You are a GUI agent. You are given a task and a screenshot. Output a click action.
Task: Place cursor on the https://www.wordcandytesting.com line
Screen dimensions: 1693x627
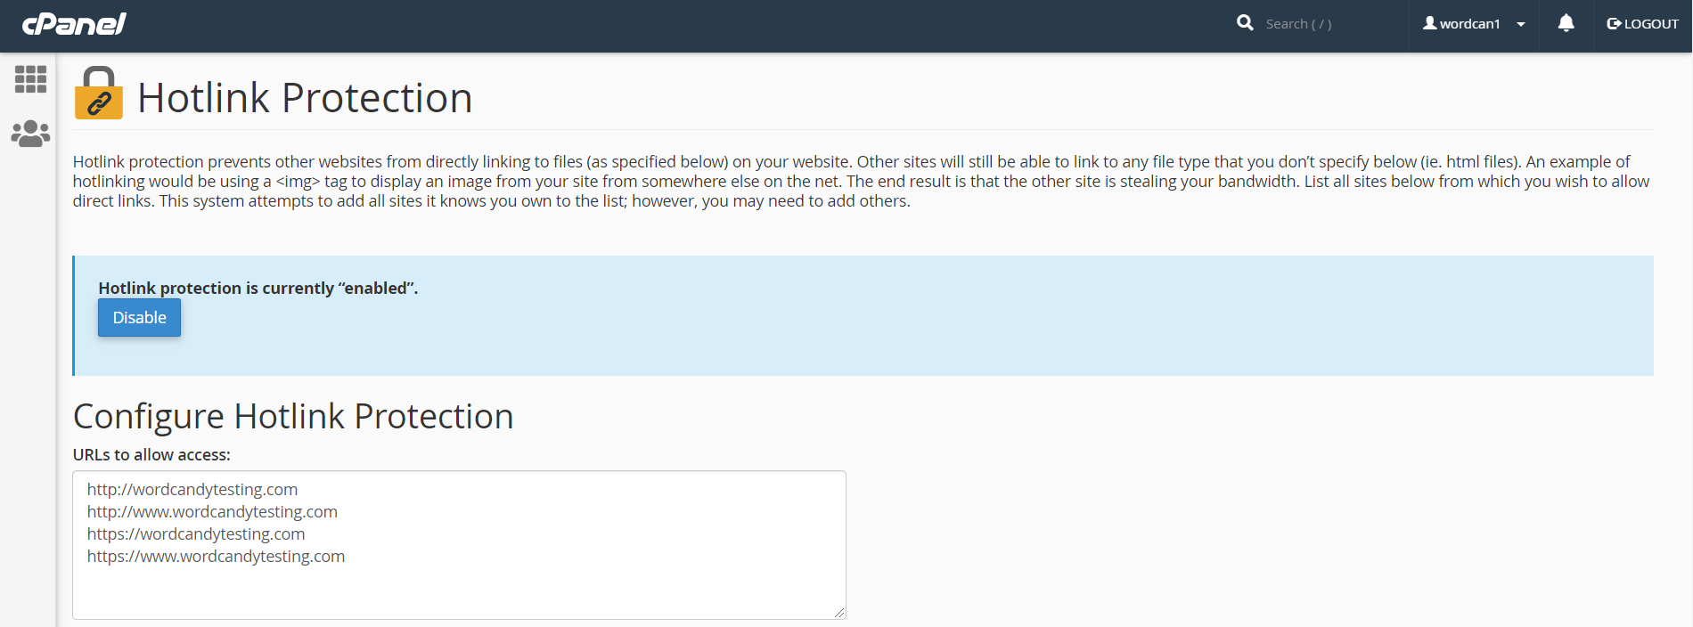click(x=216, y=557)
